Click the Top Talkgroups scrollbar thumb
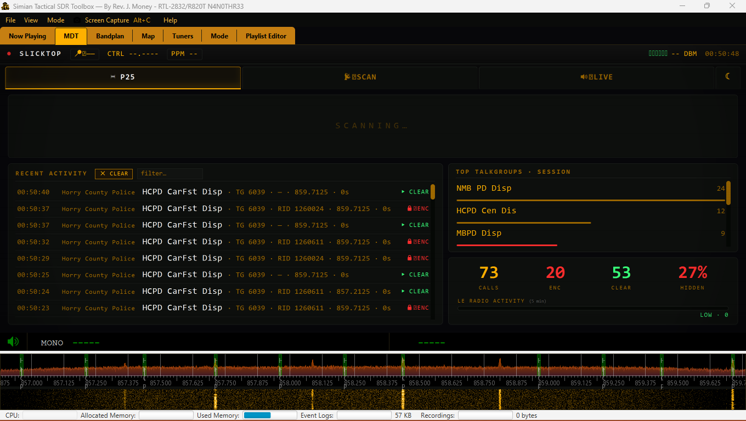Image resolution: width=746 pixels, height=421 pixels. coord(728,193)
